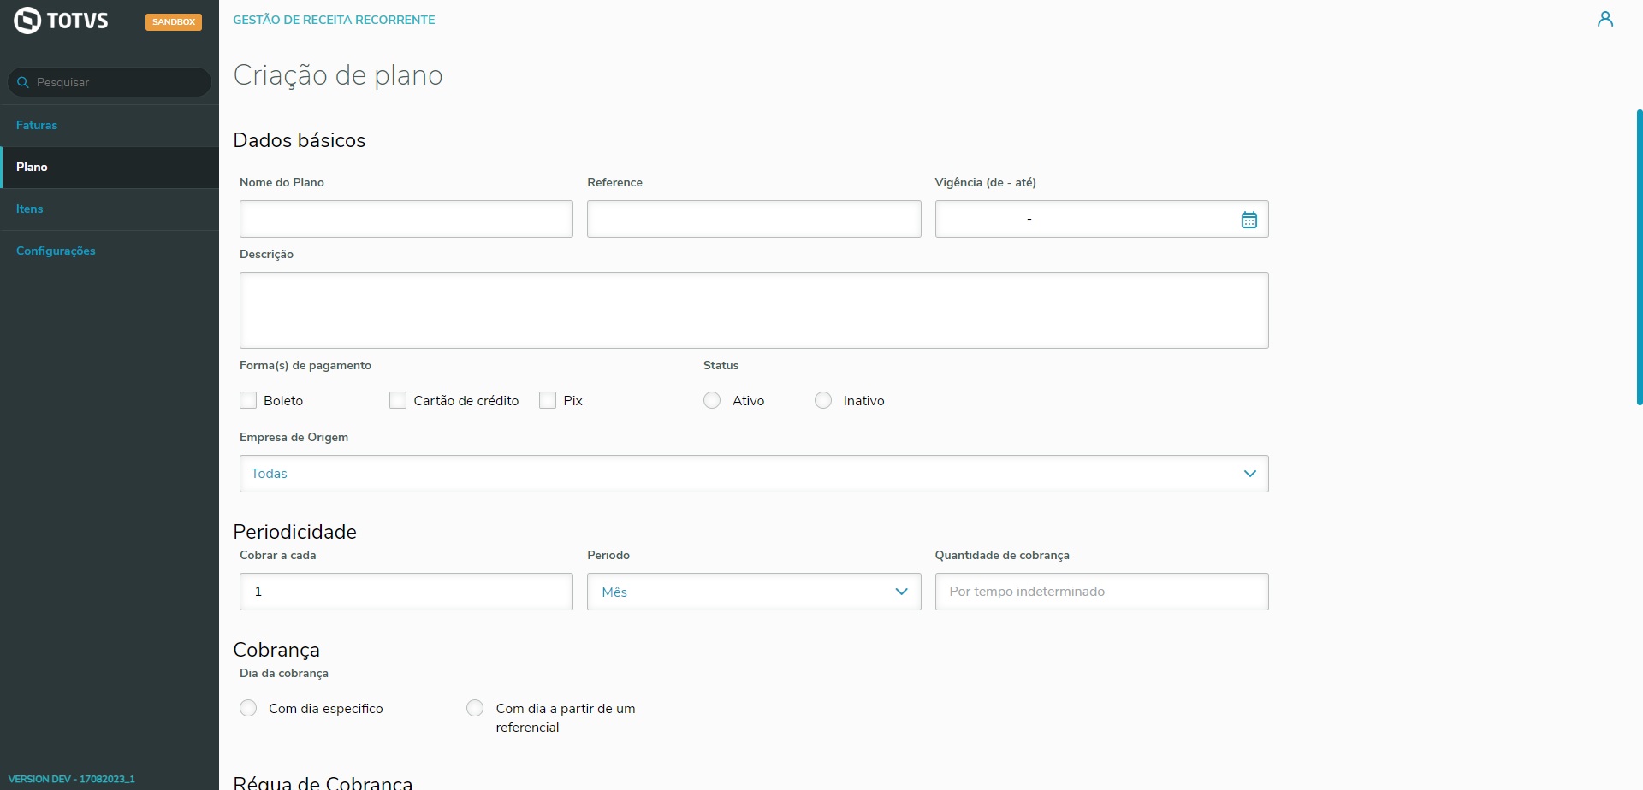Screen dimensions: 1643x790
Task: Click the TOTVS logo
Action: pyautogui.click(x=62, y=21)
